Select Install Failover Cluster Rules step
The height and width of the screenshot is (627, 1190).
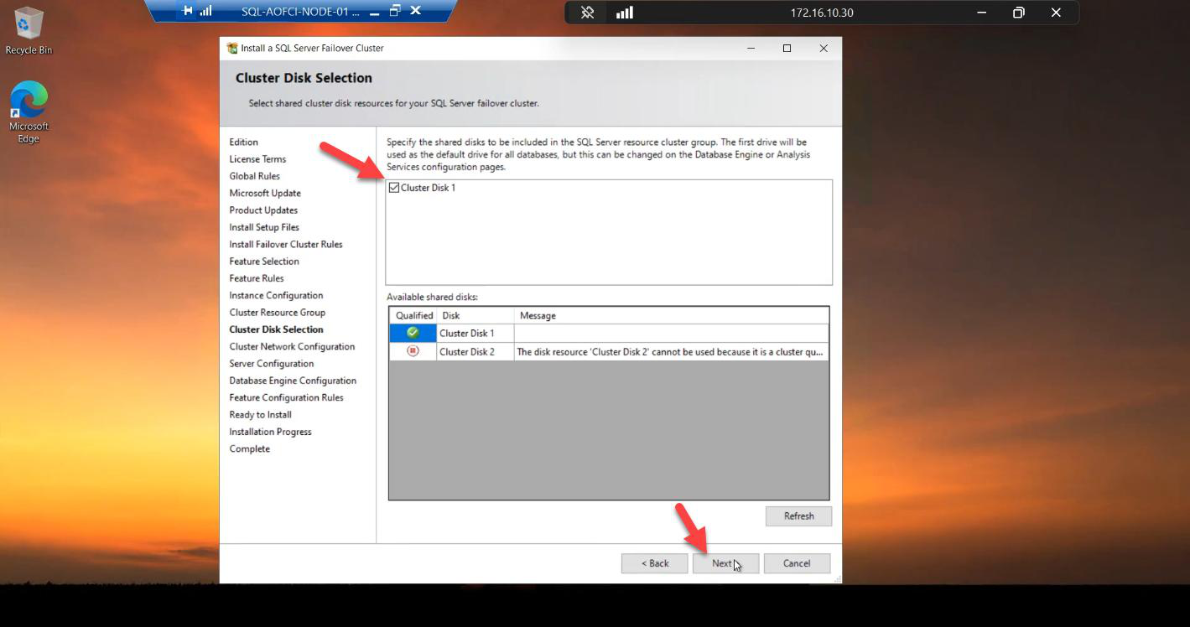pos(286,244)
